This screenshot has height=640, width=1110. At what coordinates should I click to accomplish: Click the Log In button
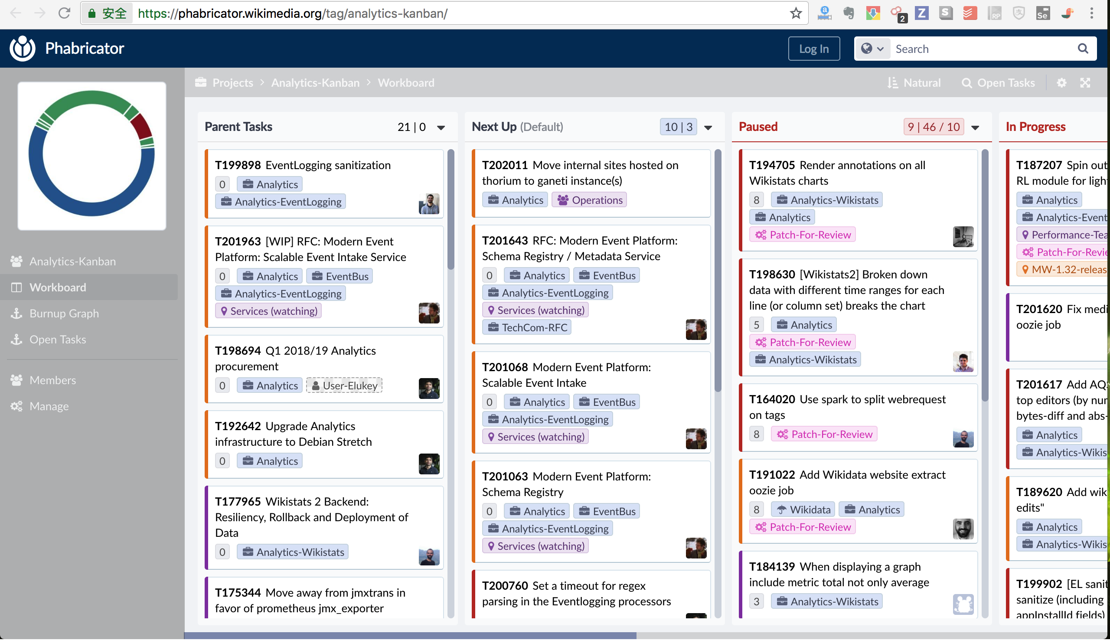[814, 49]
